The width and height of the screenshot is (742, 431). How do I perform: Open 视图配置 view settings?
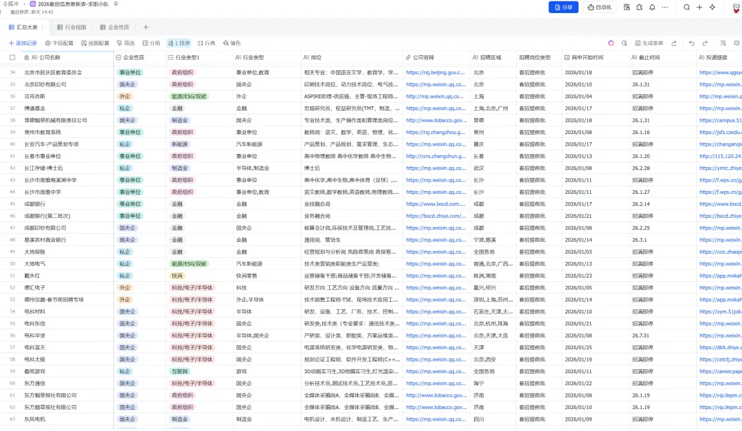tap(95, 43)
